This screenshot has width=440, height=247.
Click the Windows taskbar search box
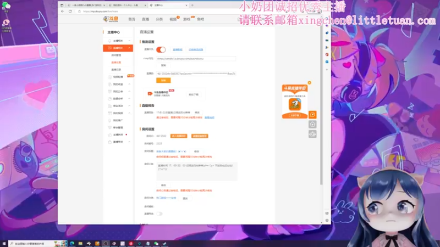[38, 244]
